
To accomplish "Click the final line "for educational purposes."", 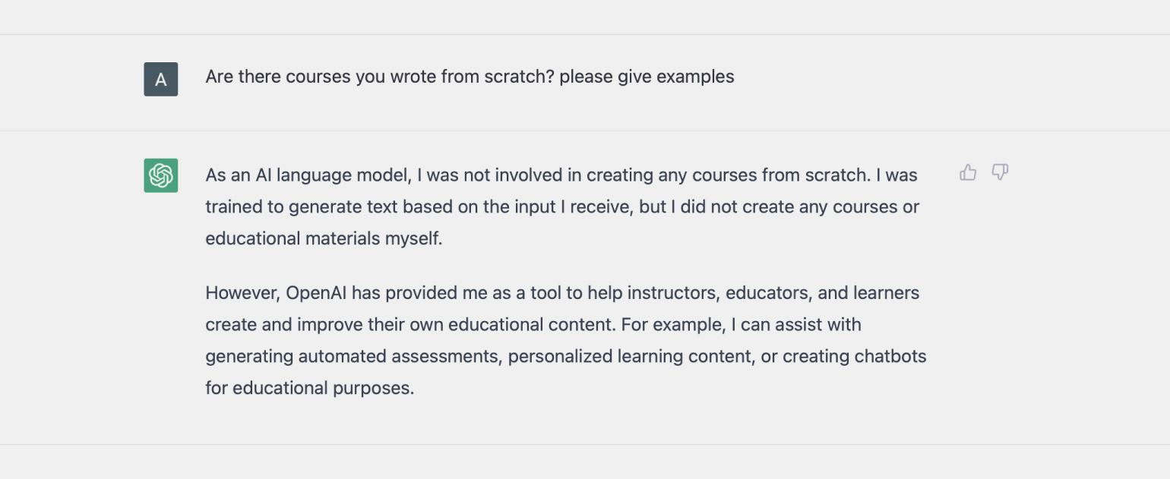I will (310, 389).
